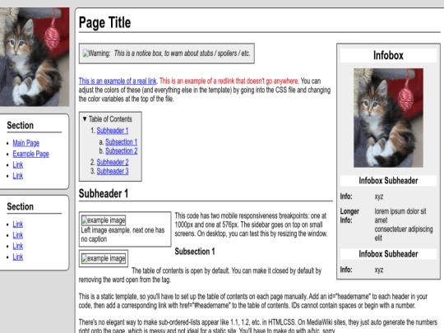Open the Example Page sidebar link

tap(31, 154)
